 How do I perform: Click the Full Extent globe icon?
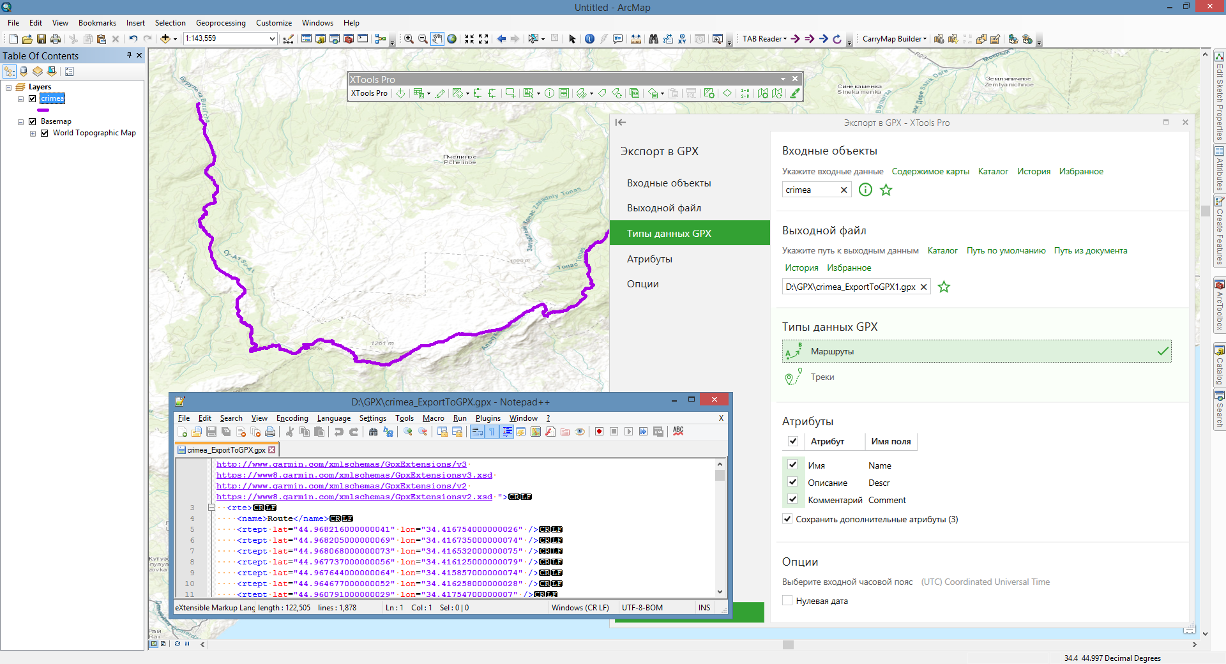pos(452,39)
